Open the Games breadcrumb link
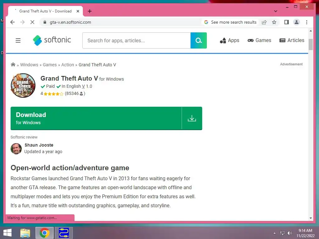The height and width of the screenshot is (239, 319). click(50, 65)
